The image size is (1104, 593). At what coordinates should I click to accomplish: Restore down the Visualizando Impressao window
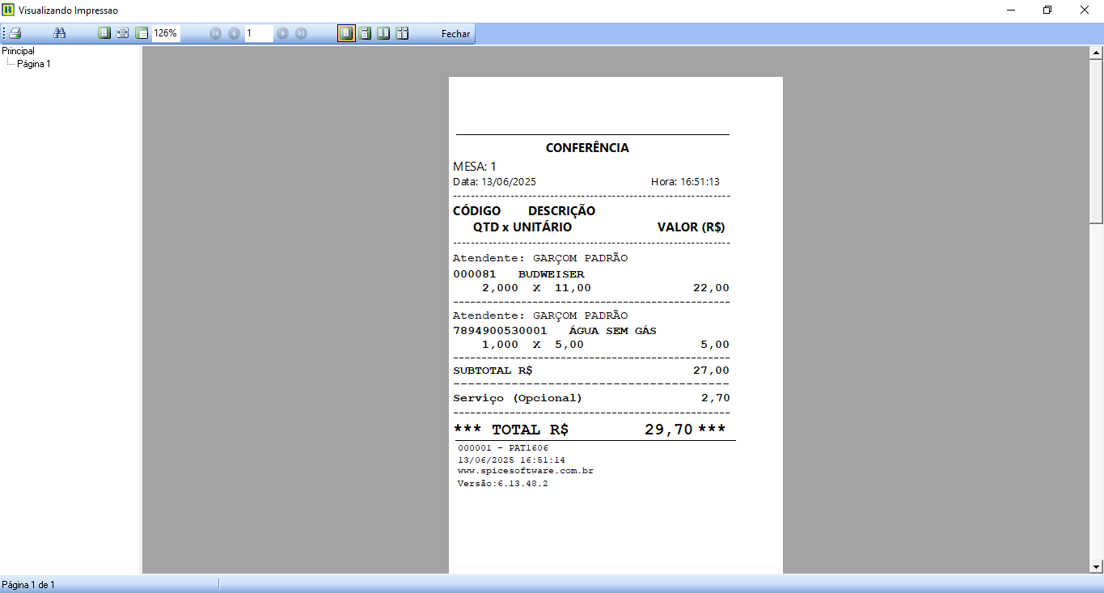coord(1047,10)
